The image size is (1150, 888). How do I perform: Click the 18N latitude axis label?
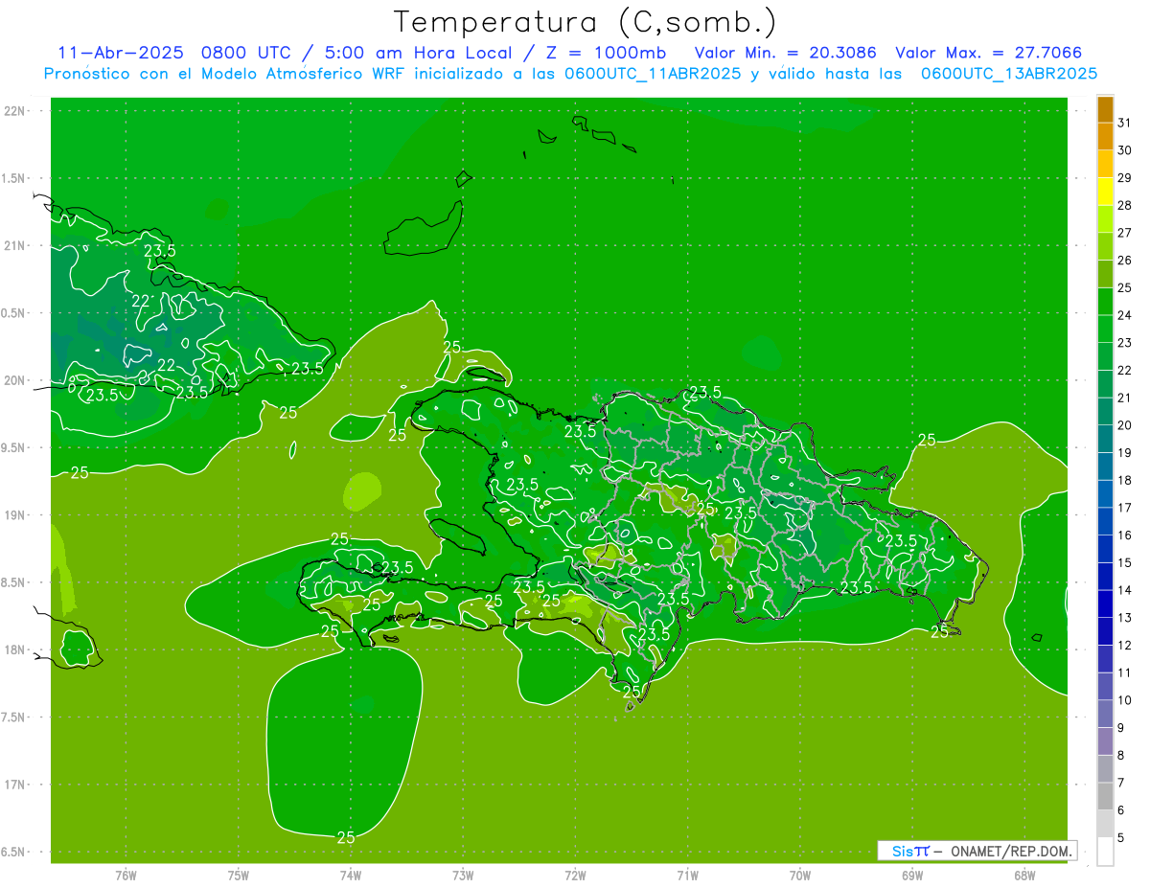14,649
